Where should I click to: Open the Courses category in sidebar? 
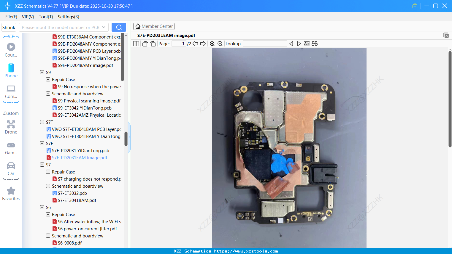click(11, 50)
